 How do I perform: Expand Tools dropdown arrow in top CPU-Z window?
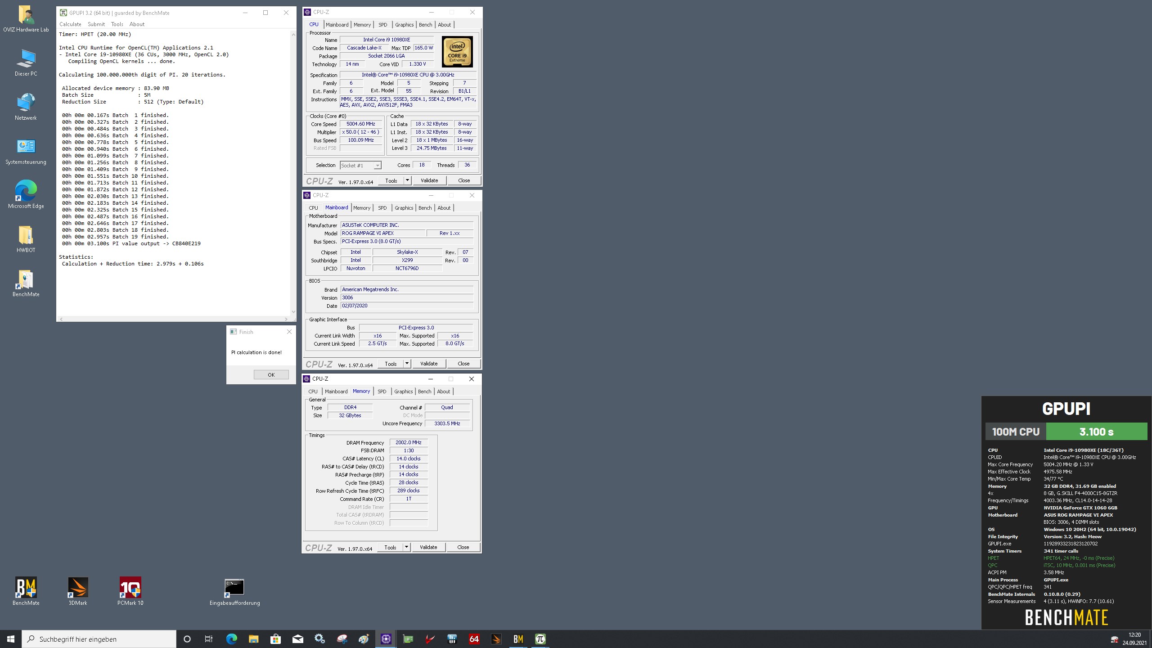coord(407,180)
